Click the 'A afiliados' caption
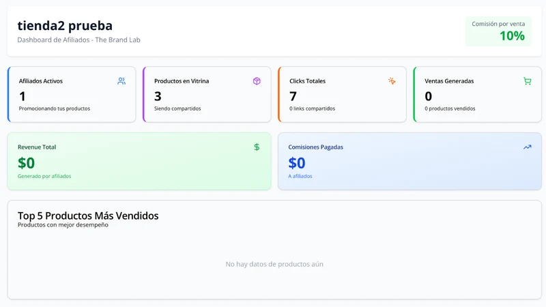546x307 pixels. point(300,176)
